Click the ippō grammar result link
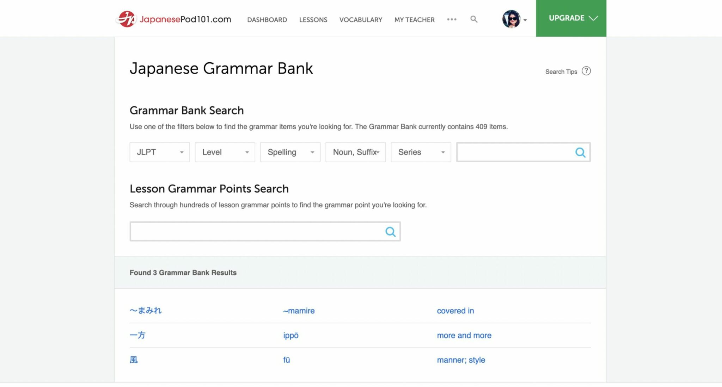Viewport: 722px width, 387px height. click(290, 335)
